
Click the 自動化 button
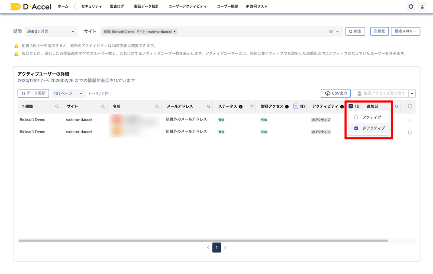[x=379, y=32]
